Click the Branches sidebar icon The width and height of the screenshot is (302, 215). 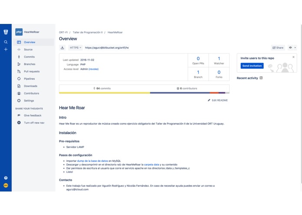[19, 64]
